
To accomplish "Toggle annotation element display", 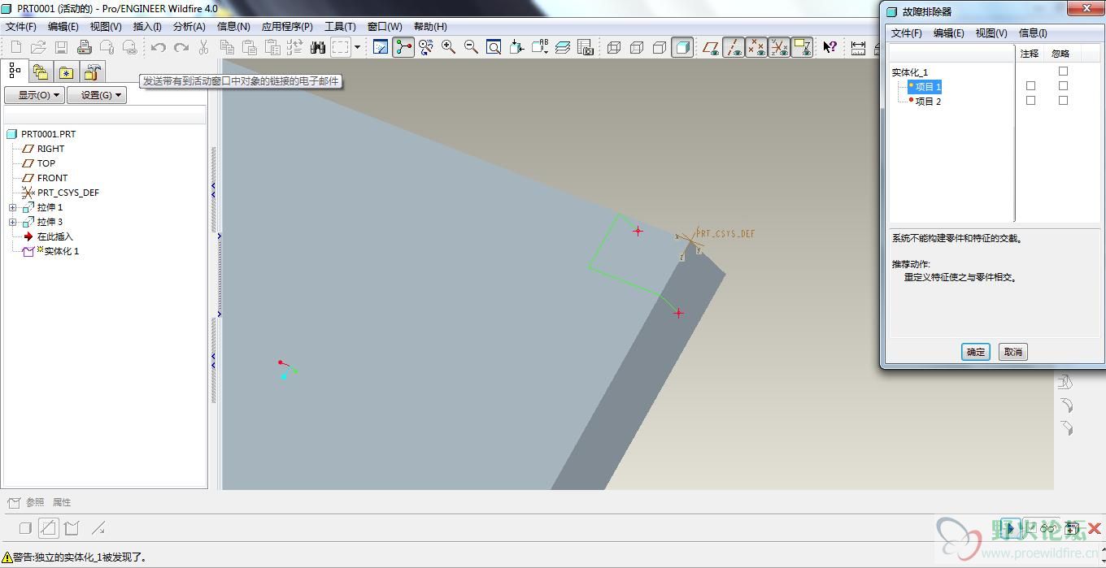I will point(802,47).
